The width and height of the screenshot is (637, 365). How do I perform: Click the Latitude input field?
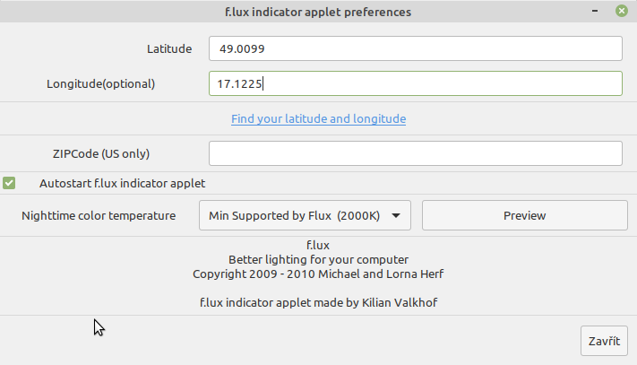coord(415,48)
